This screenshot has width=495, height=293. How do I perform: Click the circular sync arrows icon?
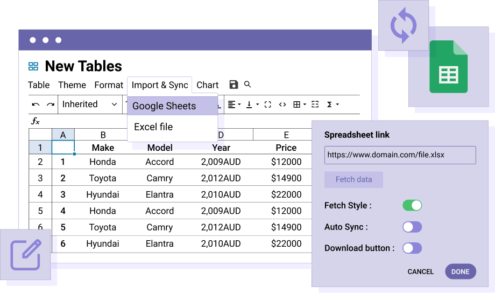coord(404,25)
